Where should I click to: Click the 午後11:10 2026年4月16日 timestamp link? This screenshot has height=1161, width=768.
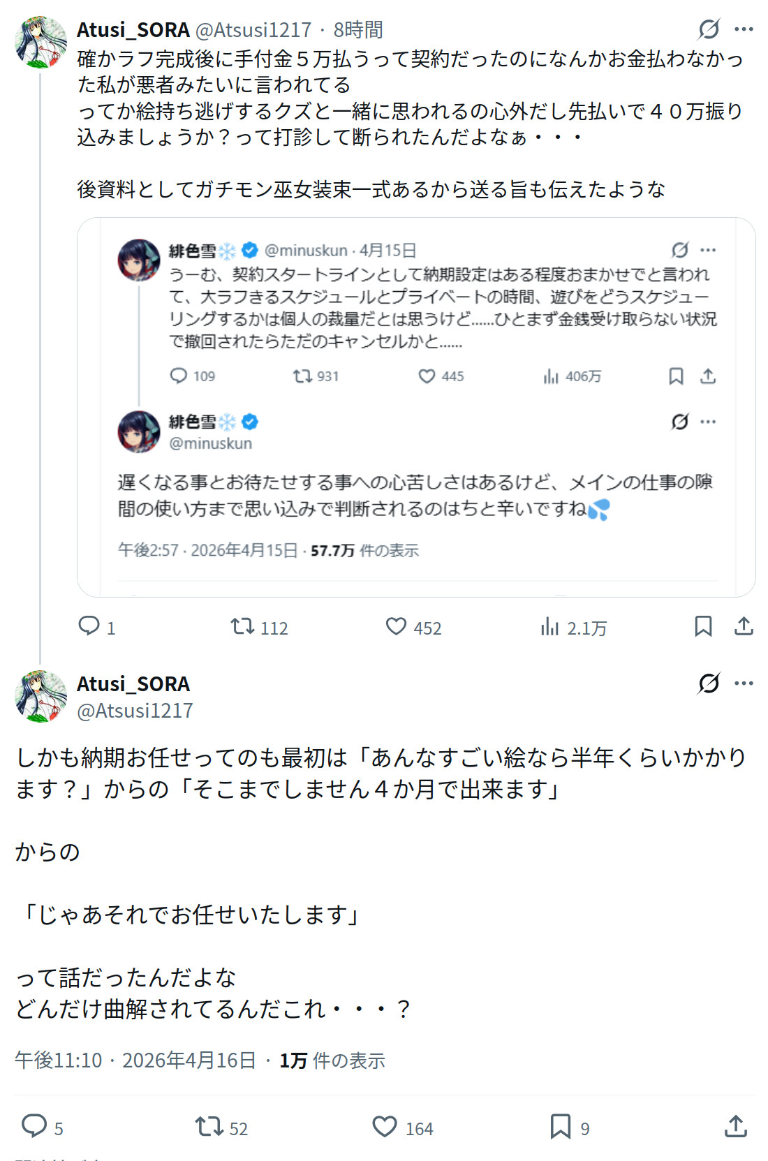(x=135, y=1060)
